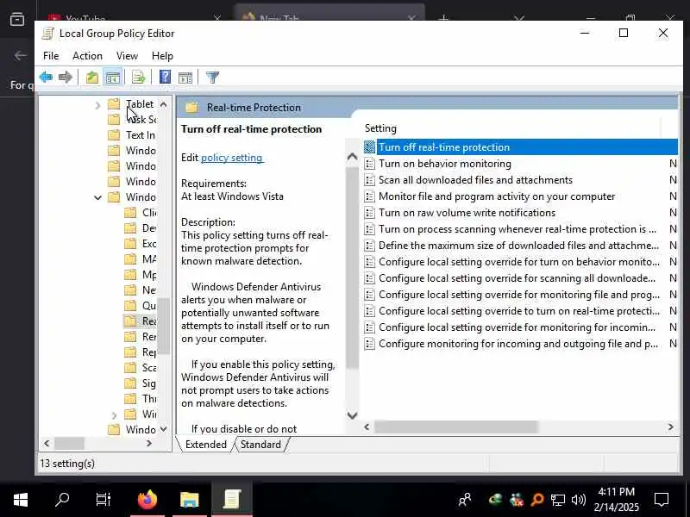690x517 pixels.
Task: Select the Exc folder in the tree
Action: (140, 244)
